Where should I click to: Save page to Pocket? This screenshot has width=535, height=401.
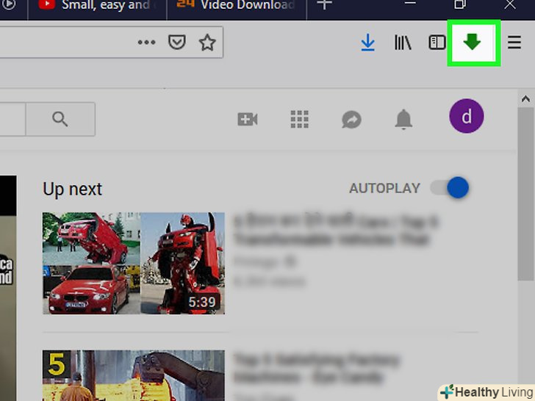[x=177, y=43]
